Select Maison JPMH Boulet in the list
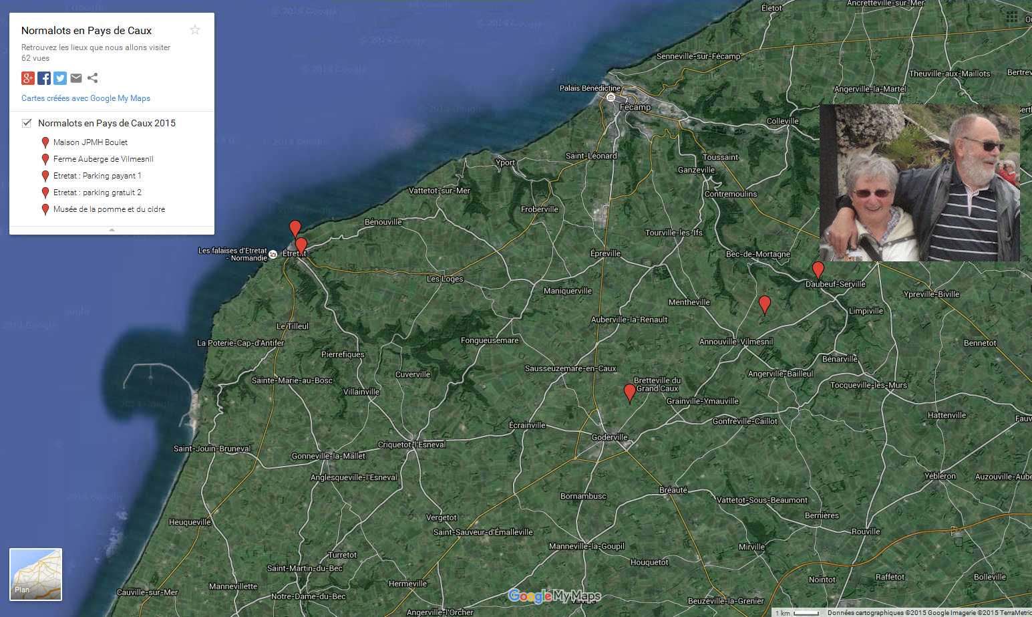Screen dimensions: 1032x617 pos(90,142)
